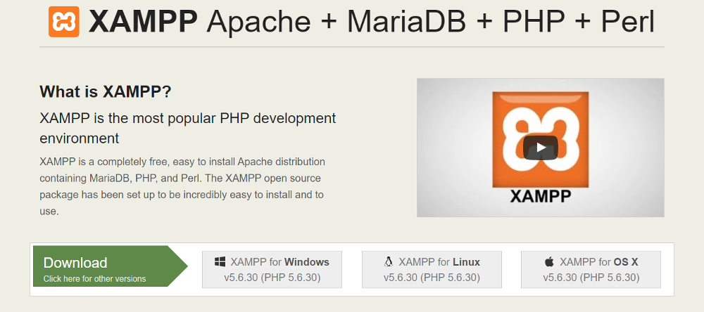Click 'most popular PHP development environment' subtitle
The width and height of the screenshot is (704, 312).
[188, 128]
